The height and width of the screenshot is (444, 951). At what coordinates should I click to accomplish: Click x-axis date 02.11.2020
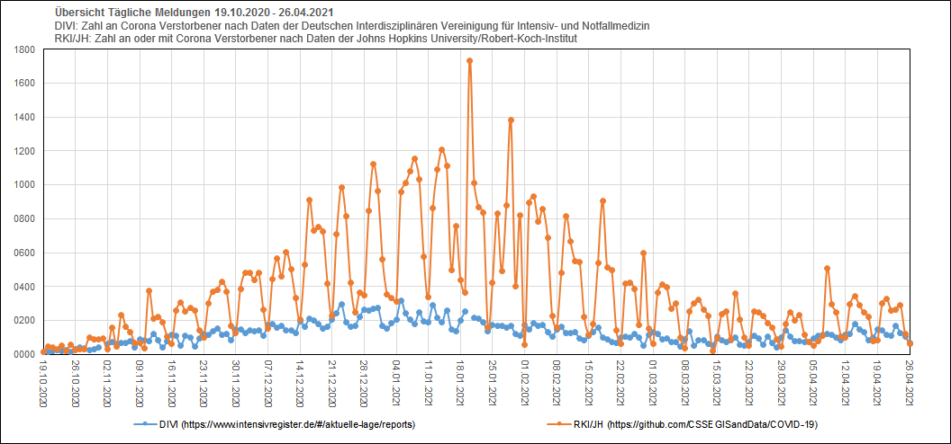coord(108,384)
